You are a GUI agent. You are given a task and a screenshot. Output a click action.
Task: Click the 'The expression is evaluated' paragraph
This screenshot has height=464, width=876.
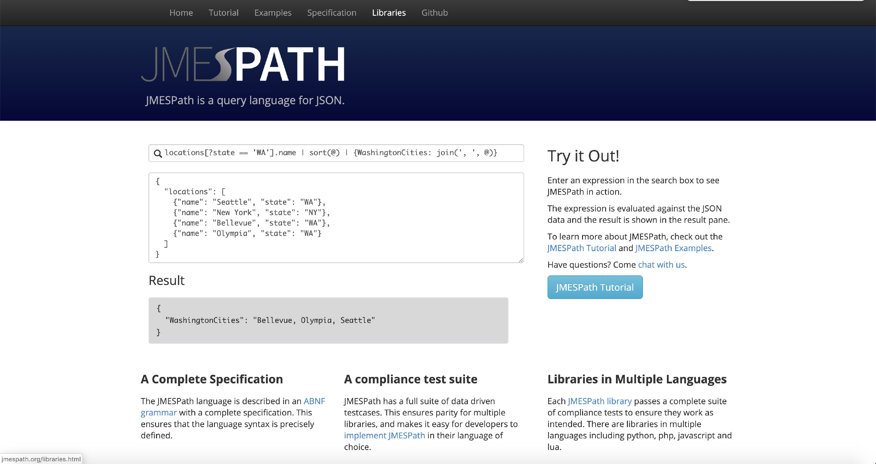pyautogui.click(x=639, y=214)
